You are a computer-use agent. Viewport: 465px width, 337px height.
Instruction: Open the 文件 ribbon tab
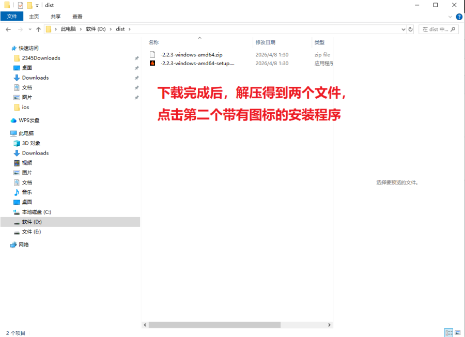[x=12, y=17]
